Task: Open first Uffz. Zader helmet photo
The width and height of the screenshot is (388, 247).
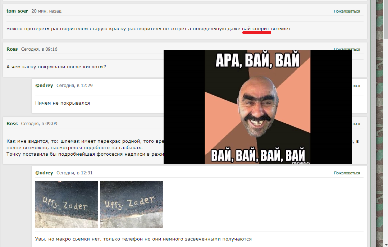Action: click(67, 205)
